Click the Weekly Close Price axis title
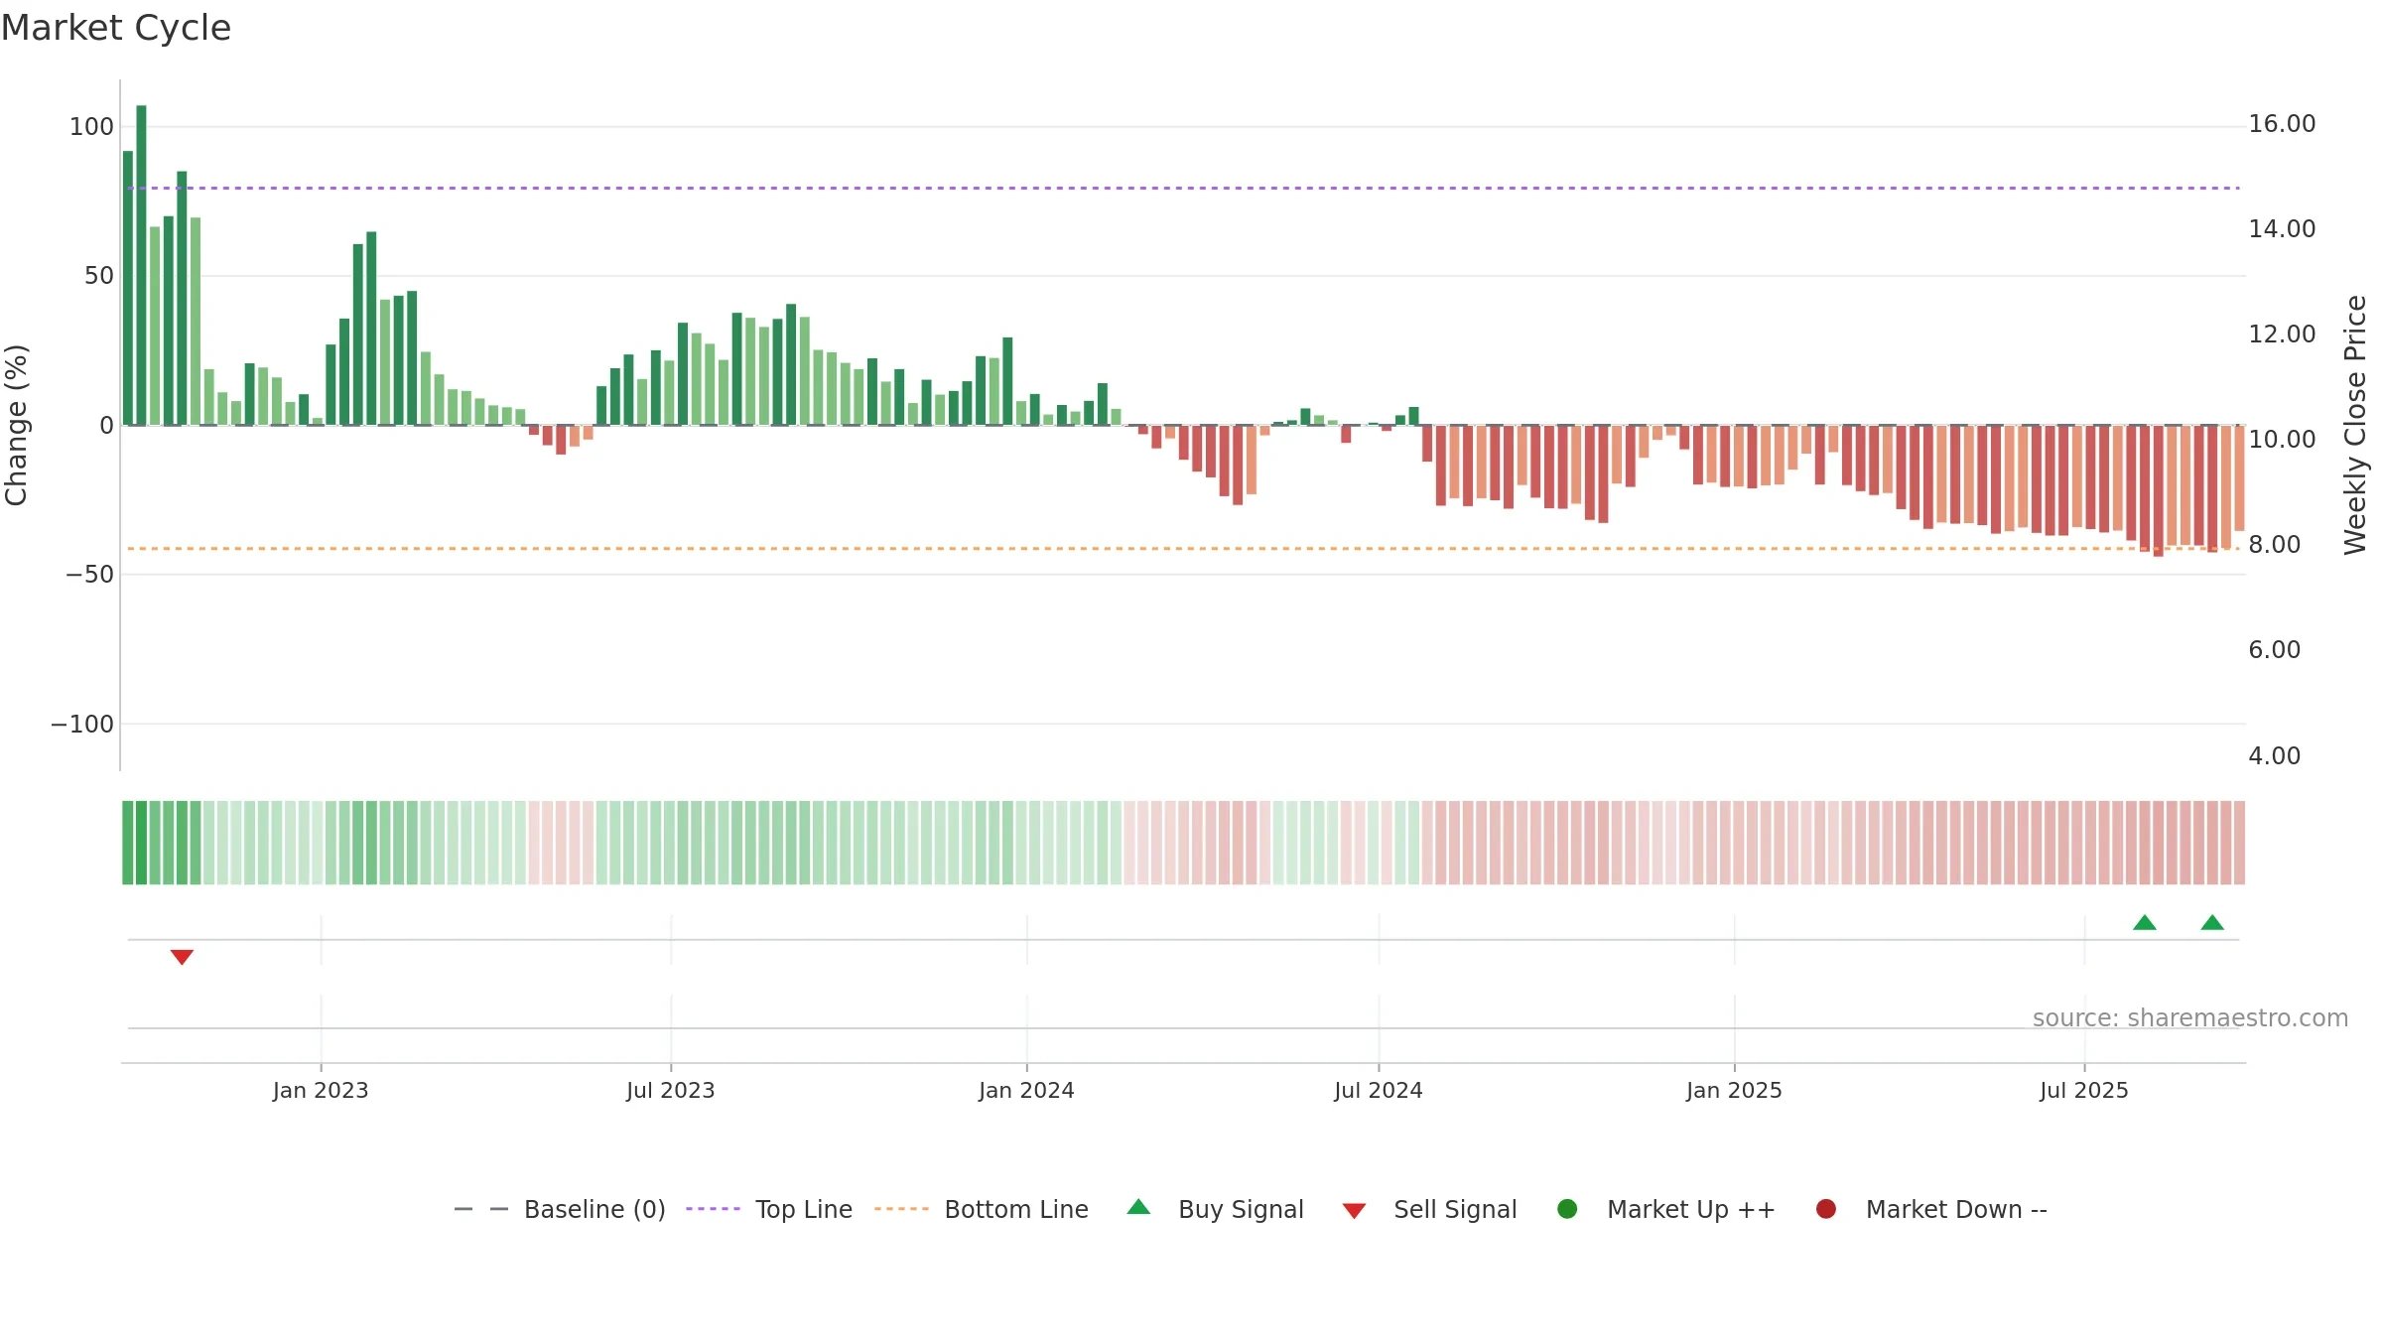Viewport: 2382px width, 1340px height. (2355, 425)
